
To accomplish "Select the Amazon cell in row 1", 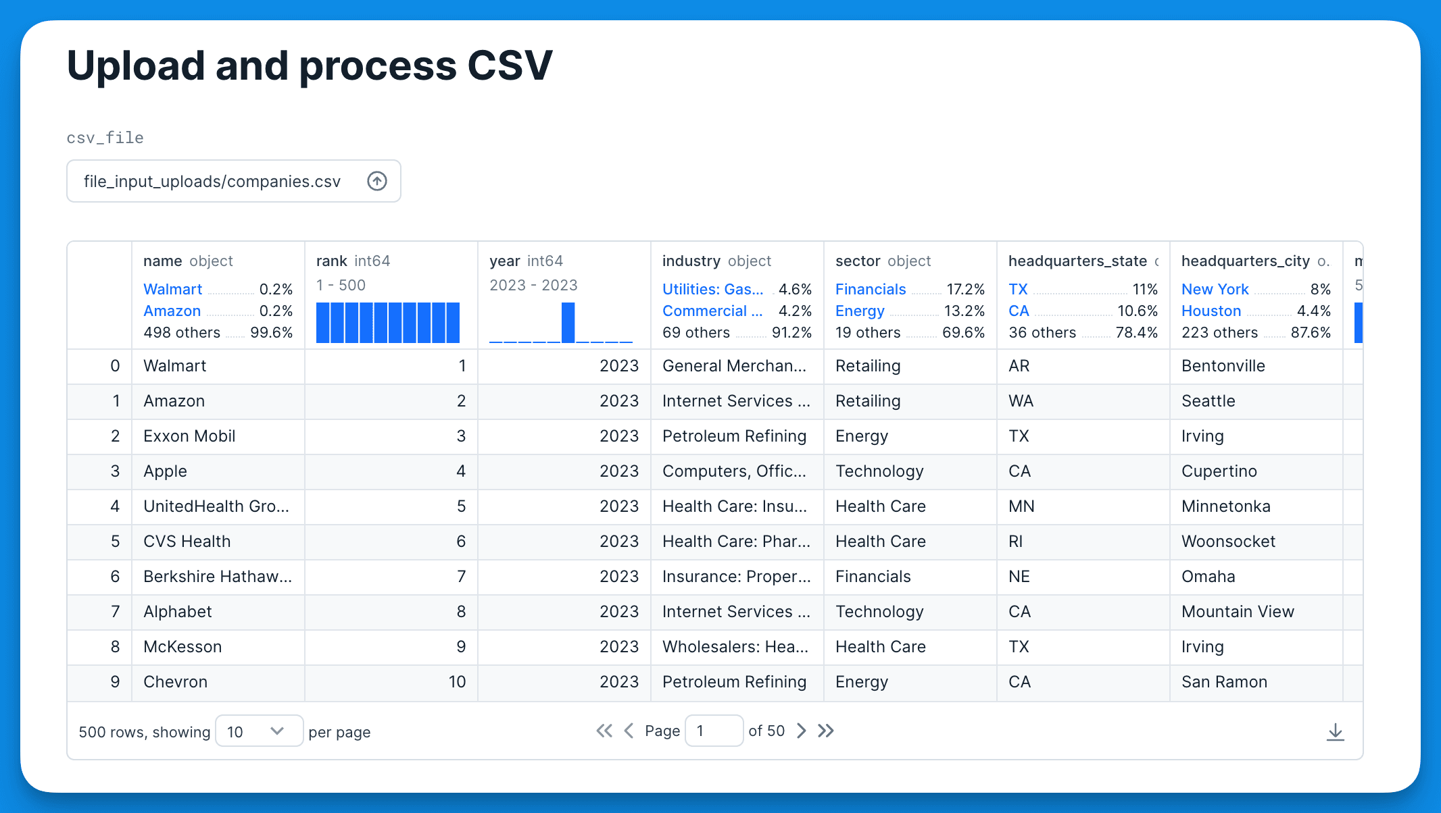I will 218,401.
